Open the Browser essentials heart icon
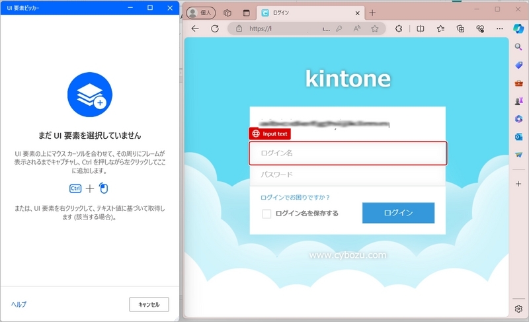 click(x=481, y=28)
